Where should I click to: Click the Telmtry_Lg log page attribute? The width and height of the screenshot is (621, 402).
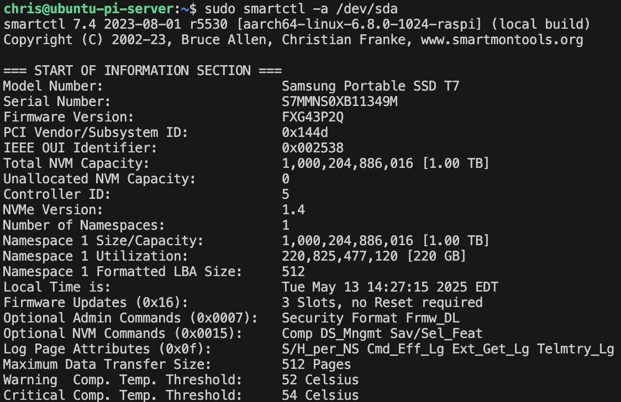(576, 348)
